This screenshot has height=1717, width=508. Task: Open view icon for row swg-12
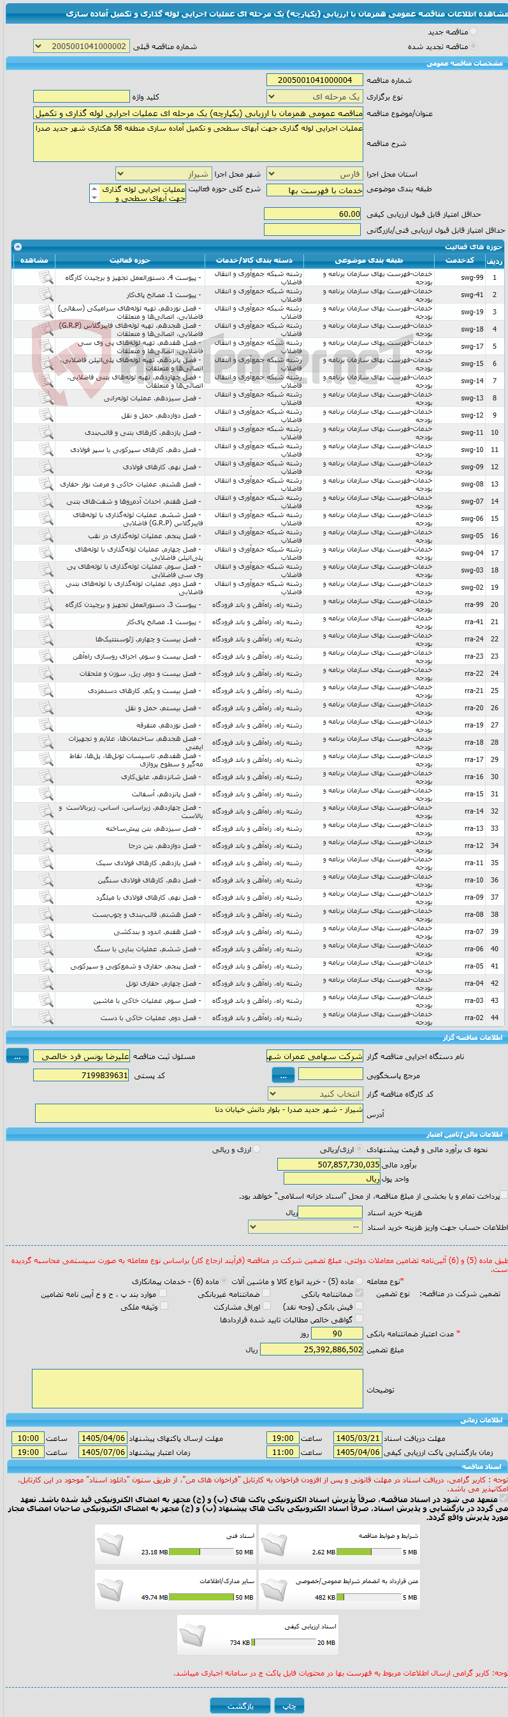click(45, 415)
